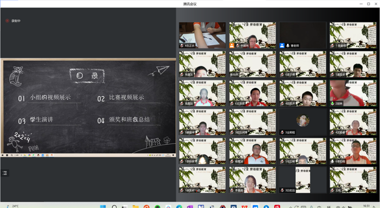Click the orange host badge icon
Image resolution: width=380 pixels, height=208 pixels.
[232, 45]
